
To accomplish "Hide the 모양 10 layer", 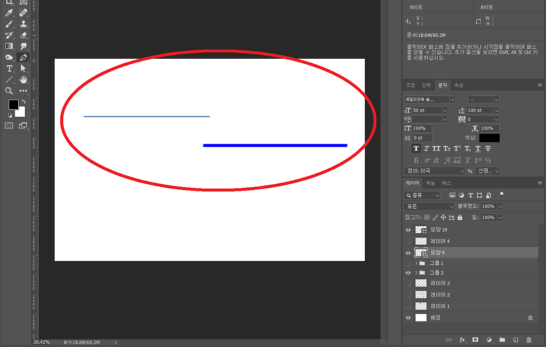I will (x=408, y=230).
